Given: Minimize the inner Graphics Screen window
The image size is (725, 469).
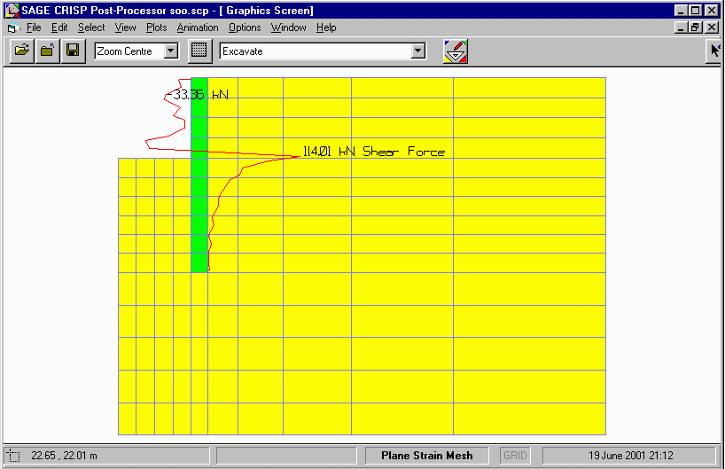Looking at the screenshot, I should coord(681,27).
